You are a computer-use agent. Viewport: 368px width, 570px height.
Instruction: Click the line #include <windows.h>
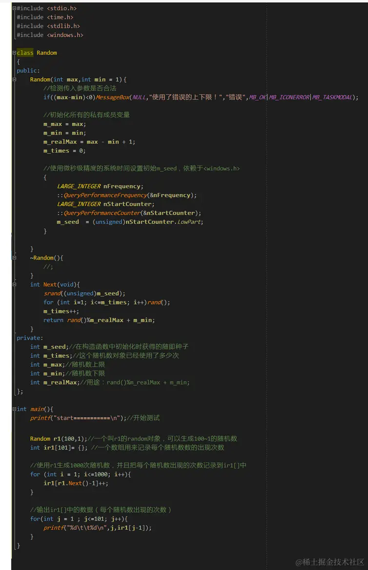click(50, 35)
